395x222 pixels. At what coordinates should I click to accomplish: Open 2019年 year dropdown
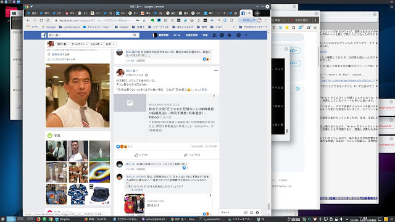[x=97, y=44]
